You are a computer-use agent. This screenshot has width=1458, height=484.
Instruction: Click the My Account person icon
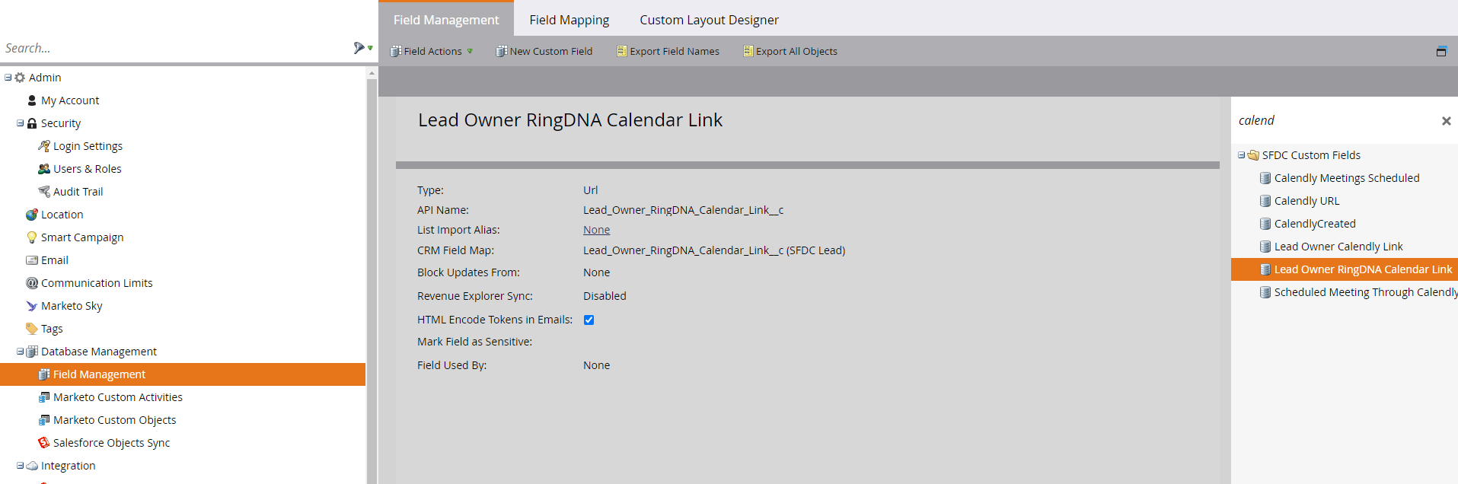(32, 100)
